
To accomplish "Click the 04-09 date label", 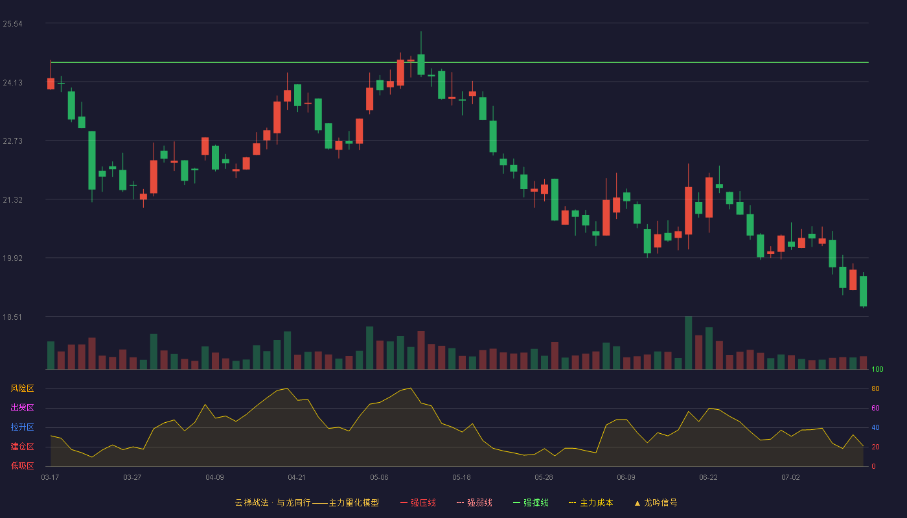I will (214, 477).
